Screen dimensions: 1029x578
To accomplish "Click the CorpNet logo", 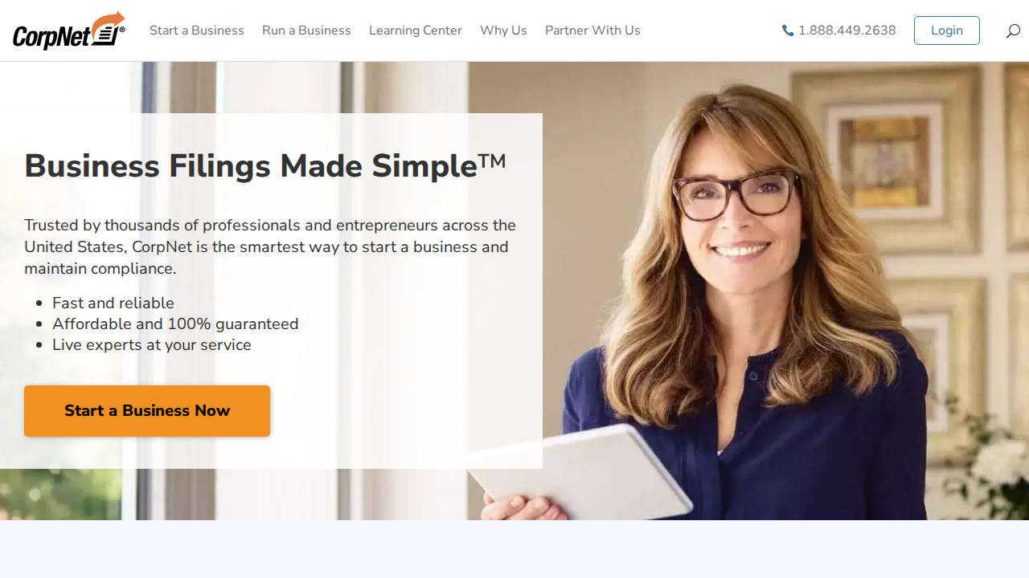I will (x=69, y=31).
